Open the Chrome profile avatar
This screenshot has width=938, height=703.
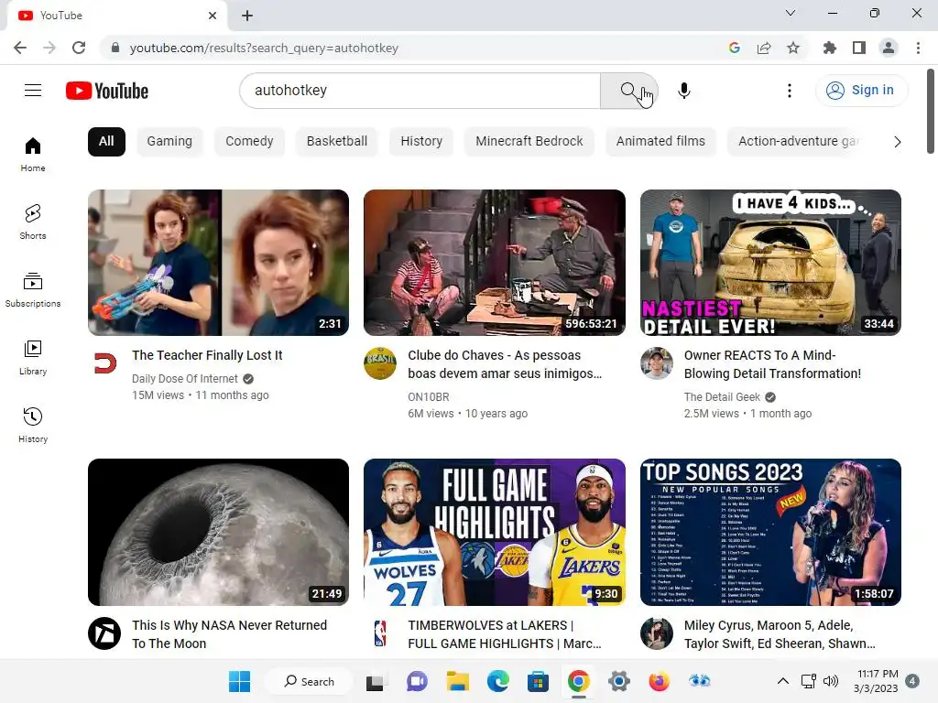tap(889, 48)
